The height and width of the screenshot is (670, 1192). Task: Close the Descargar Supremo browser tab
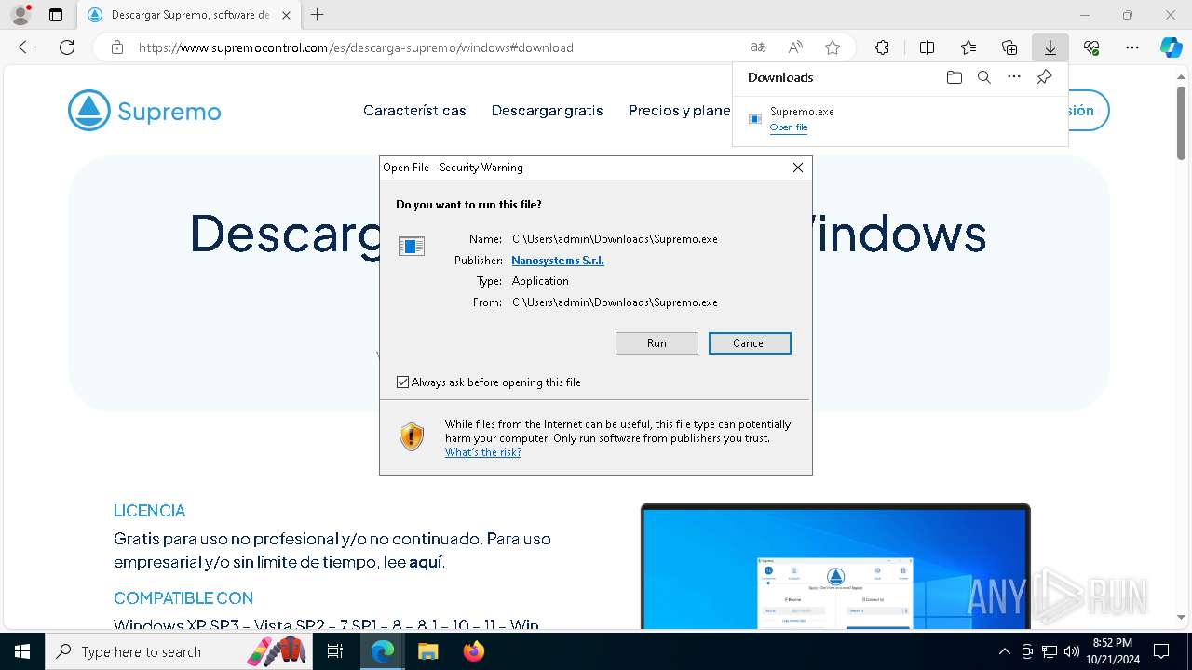[x=286, y=15]
